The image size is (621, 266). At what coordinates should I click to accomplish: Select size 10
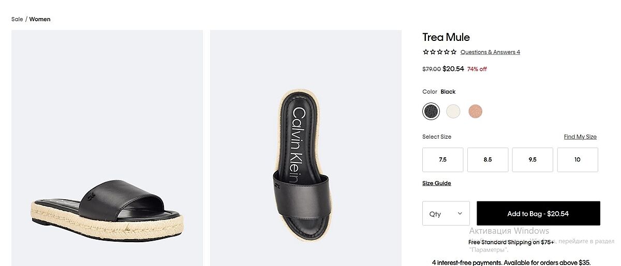[x=578, y=159]
